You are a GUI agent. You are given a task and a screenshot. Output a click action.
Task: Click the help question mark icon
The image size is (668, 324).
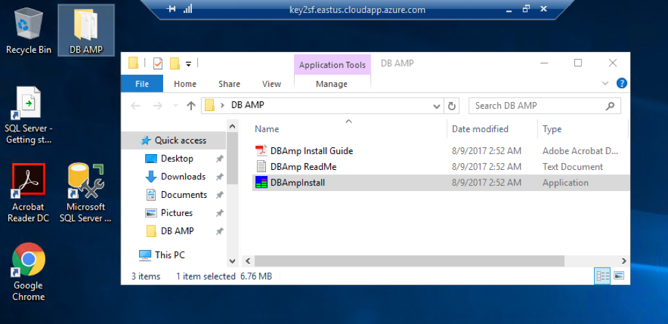[x=621, y=84]
